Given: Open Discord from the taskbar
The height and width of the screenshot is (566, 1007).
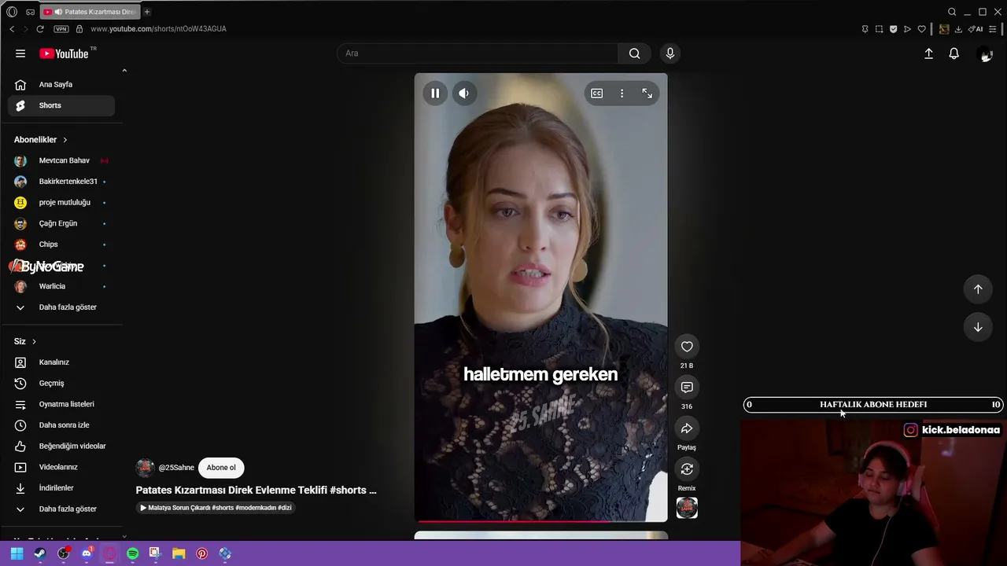Looking at the screenshot, I should tap(87, 553).
